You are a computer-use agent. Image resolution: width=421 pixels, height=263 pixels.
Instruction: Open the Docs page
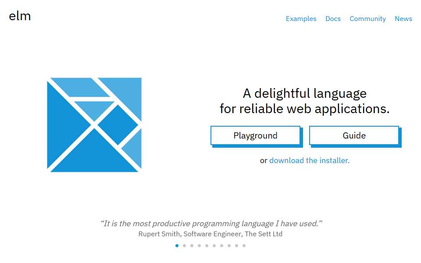click(x=333, y=19)
